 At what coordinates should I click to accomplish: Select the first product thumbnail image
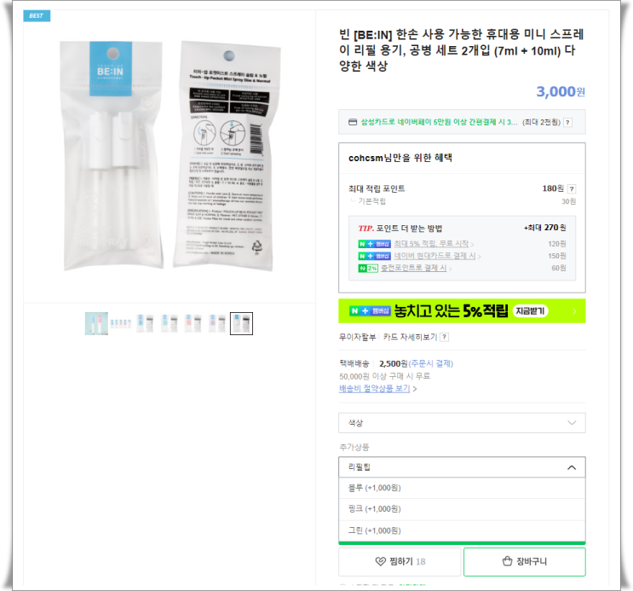click(96, 323)
